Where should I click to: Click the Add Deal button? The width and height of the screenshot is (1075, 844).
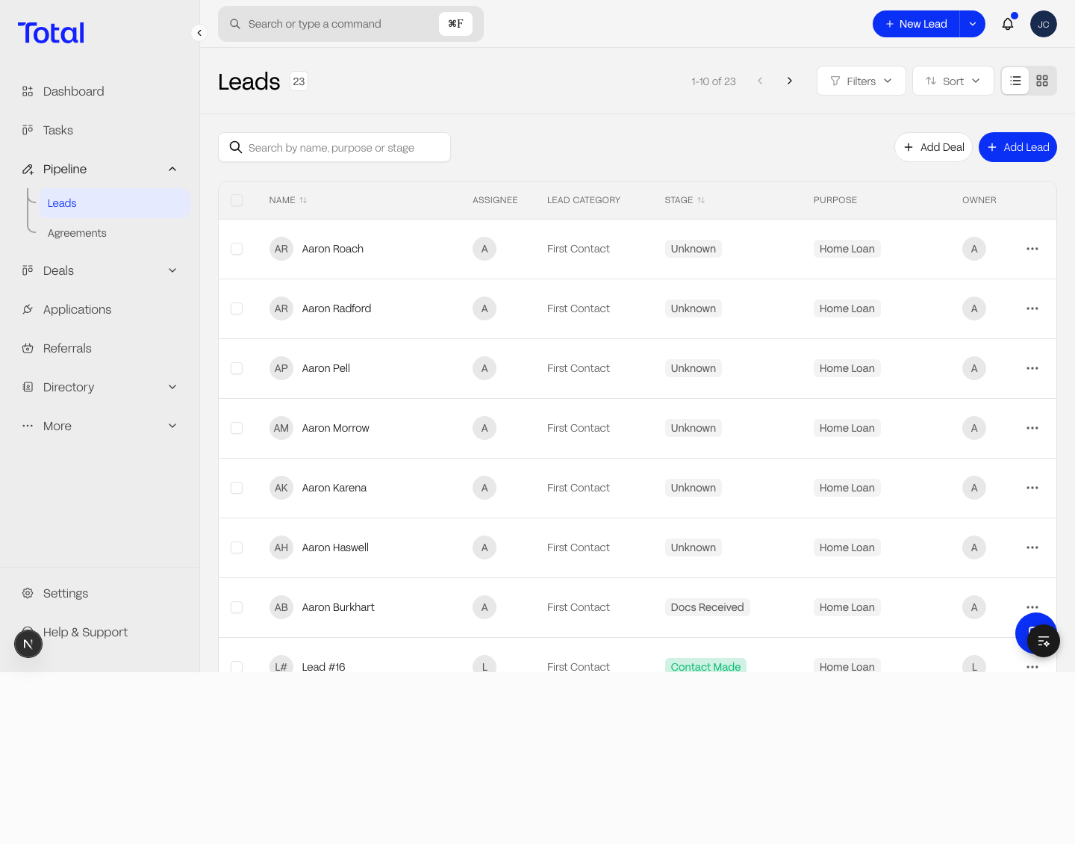tap(933, 147)
